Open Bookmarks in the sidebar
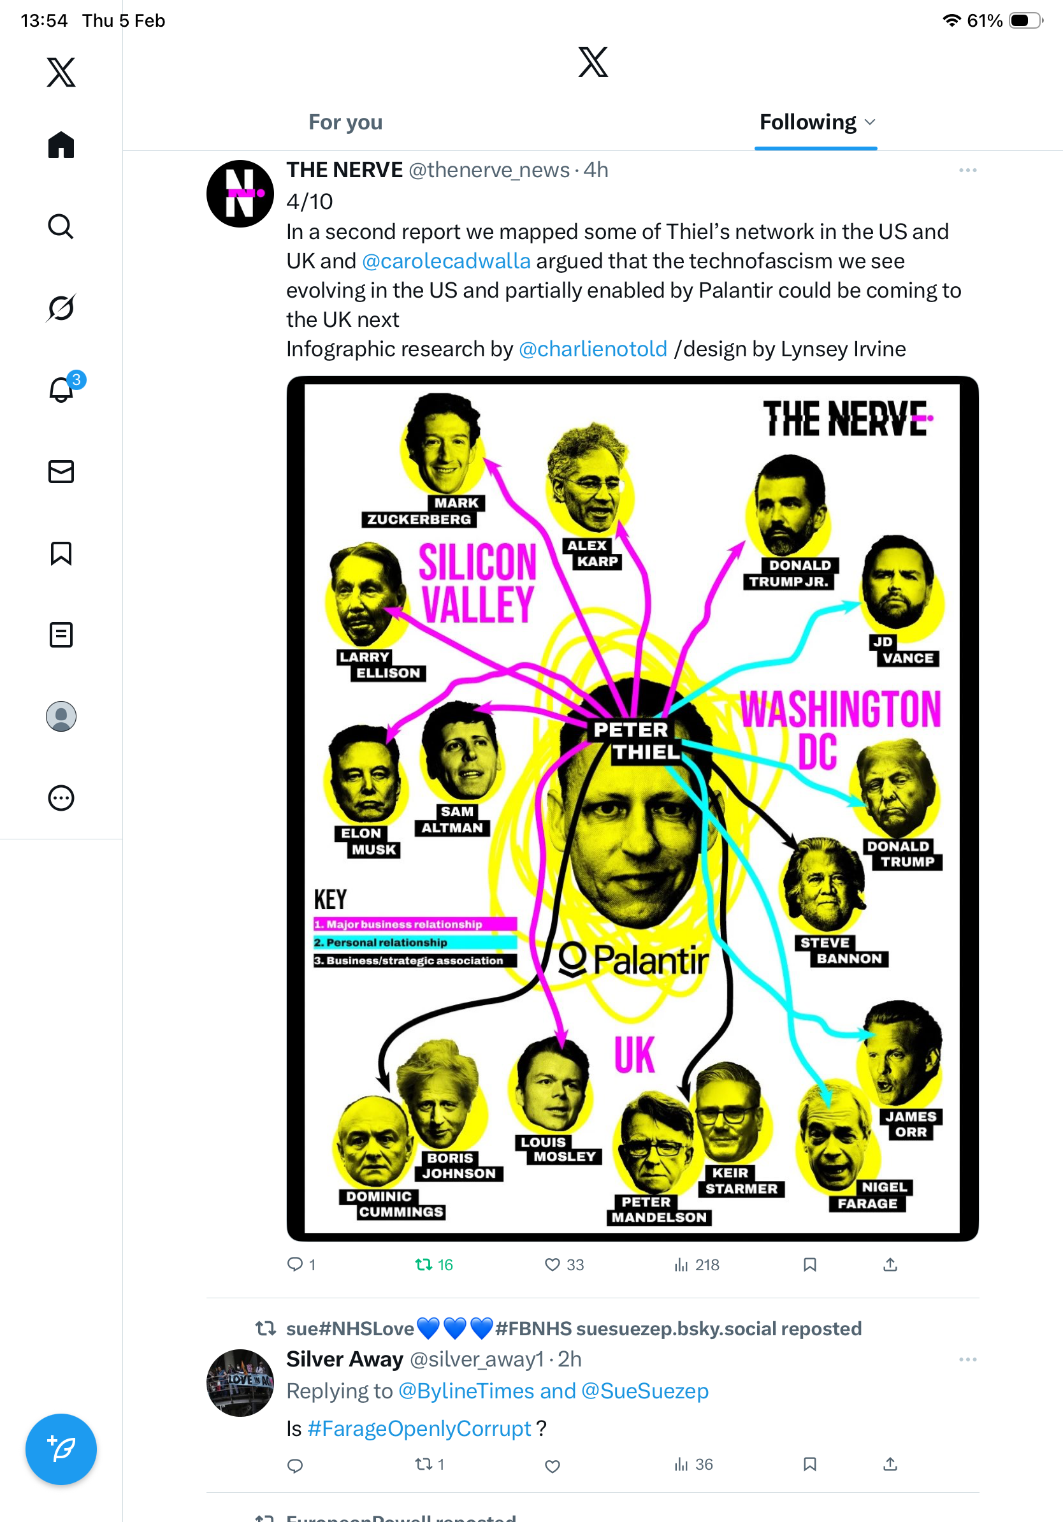Image resolution: width=1063 pixels, height=1522 pixels. [x=61, y=553]
